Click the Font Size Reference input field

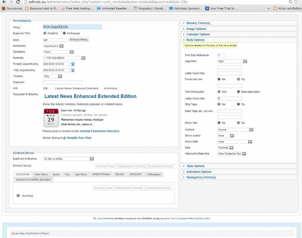221,55
